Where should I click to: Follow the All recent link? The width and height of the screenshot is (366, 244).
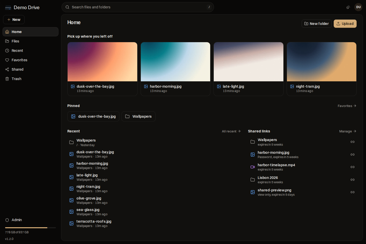(x=231, y=131)
